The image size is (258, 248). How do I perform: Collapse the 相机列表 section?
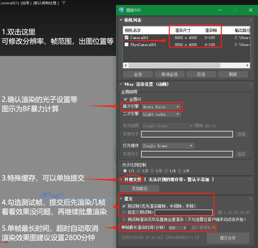click(x=121, y=20)
